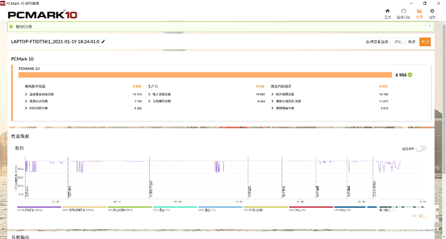Click the 对比 compare button

coord(398,42)
